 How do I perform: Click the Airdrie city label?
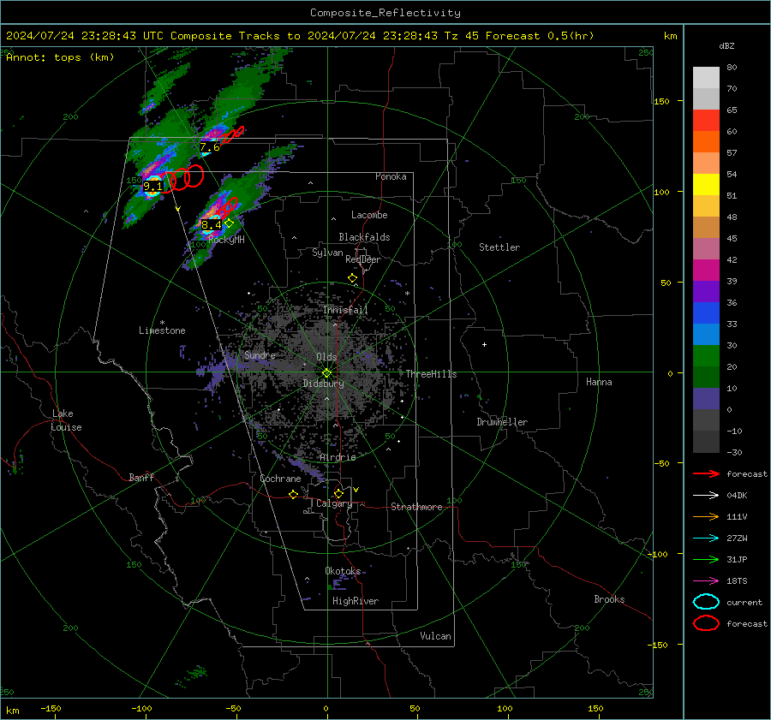(x=338, y=457)
